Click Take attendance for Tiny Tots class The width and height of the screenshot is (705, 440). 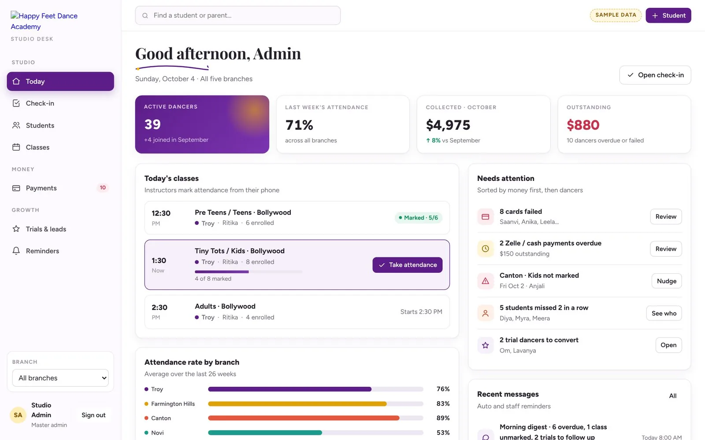pos(408,265)
